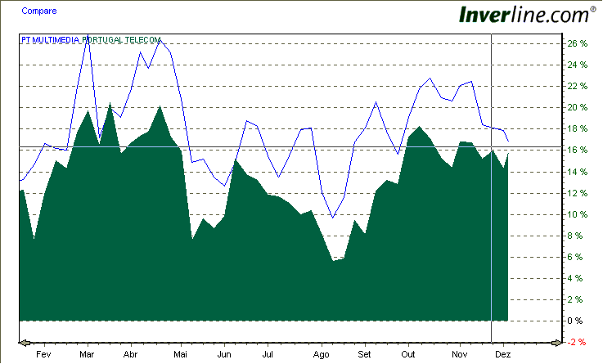
Task: Click the 22 % axis value
Action: tap(578, 86)
